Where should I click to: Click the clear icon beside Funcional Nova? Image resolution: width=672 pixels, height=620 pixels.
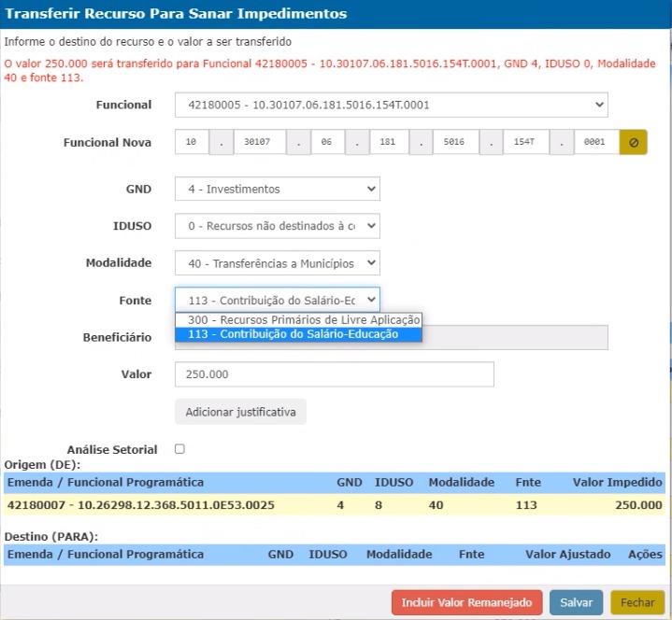[x=633, y=143]
